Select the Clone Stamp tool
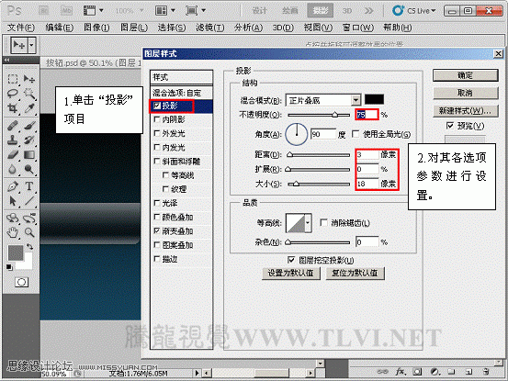 click(13, 140)
